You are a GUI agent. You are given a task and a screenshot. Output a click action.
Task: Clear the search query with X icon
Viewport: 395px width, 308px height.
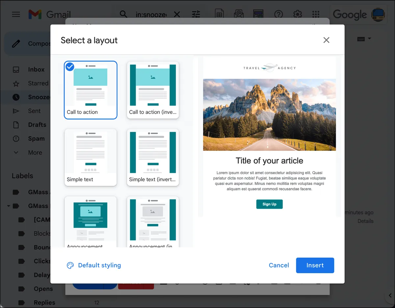click(177, 14)
